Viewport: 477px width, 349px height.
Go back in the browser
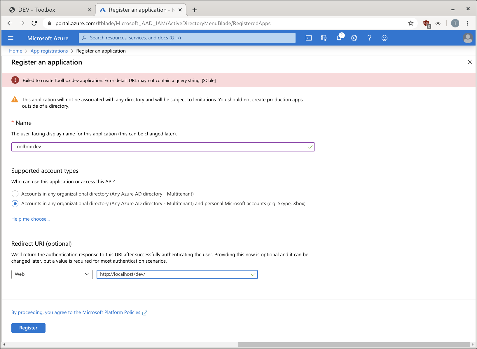10,23
